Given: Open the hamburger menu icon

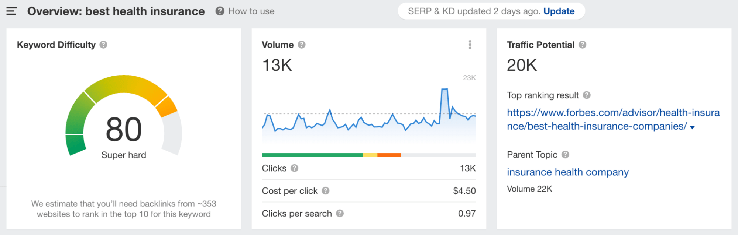Looking at the screenshot, I should pos(11,11).
